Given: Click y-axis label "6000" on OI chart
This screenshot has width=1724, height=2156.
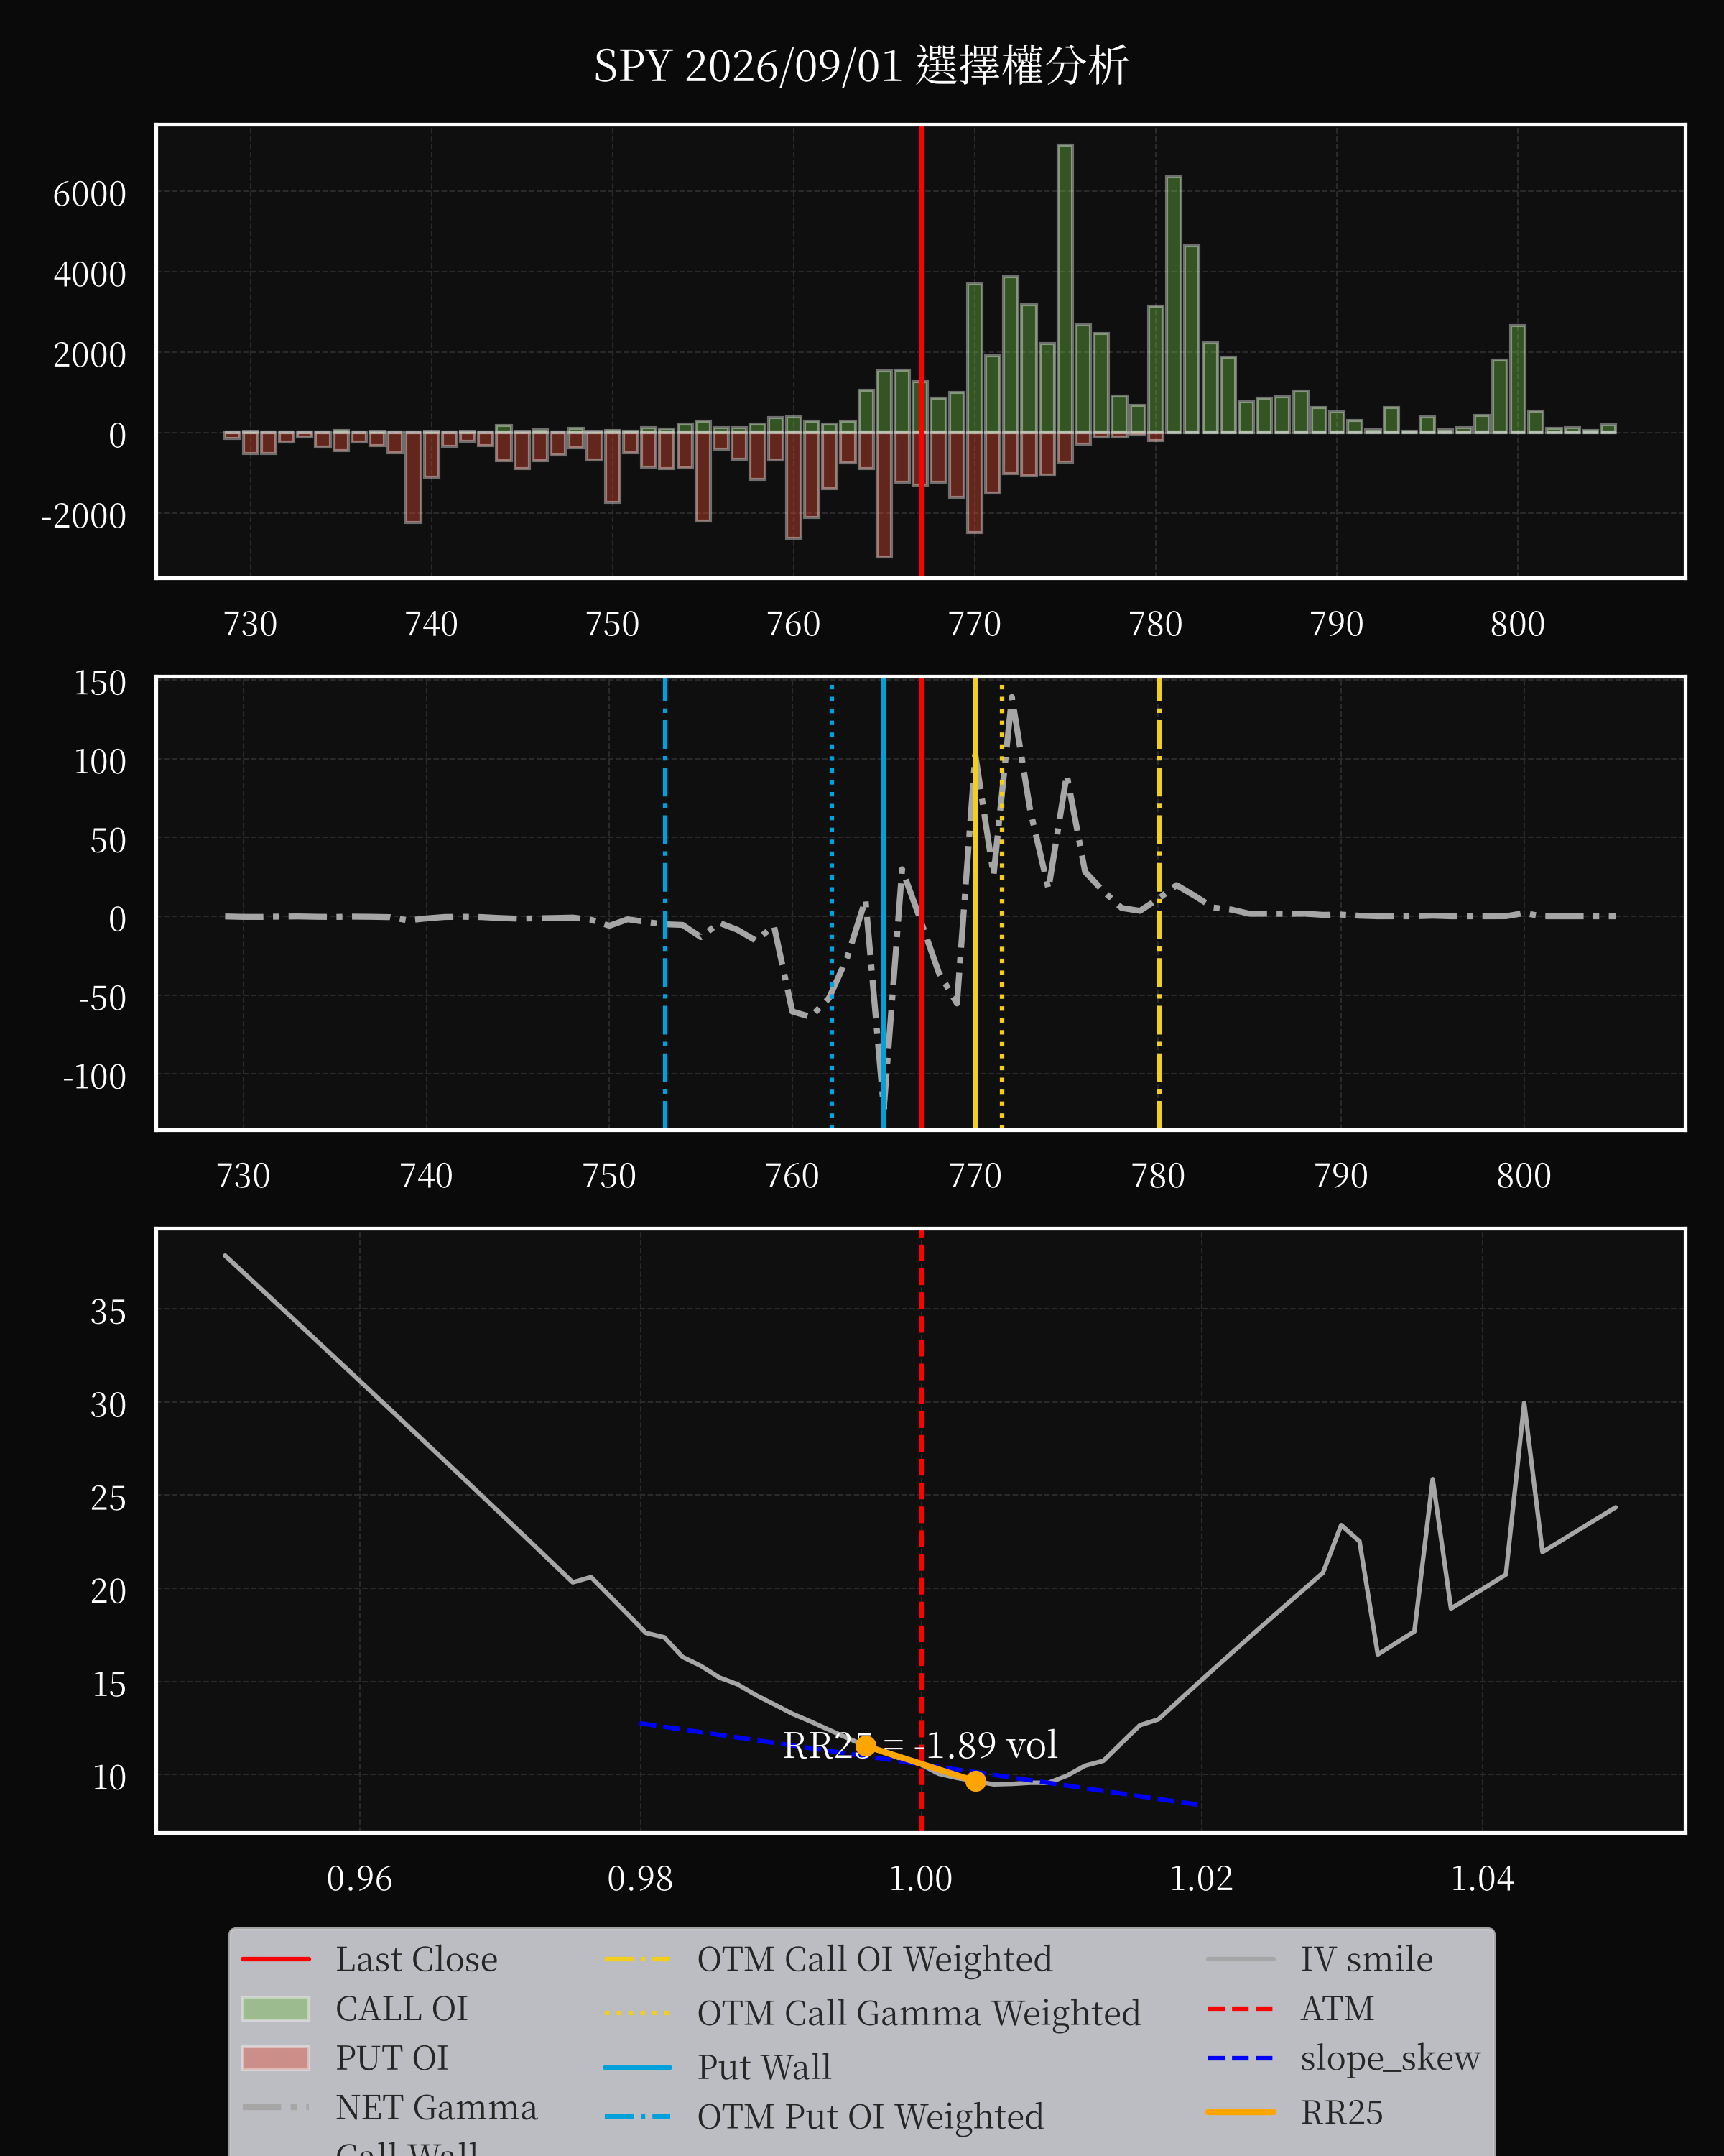Looking at the screenshot, I should point(90,194).
